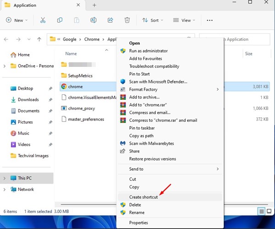Viewport: 275px width, 229px height.
Task: Select This PC in the sidebar
Action: click(27, 178)
